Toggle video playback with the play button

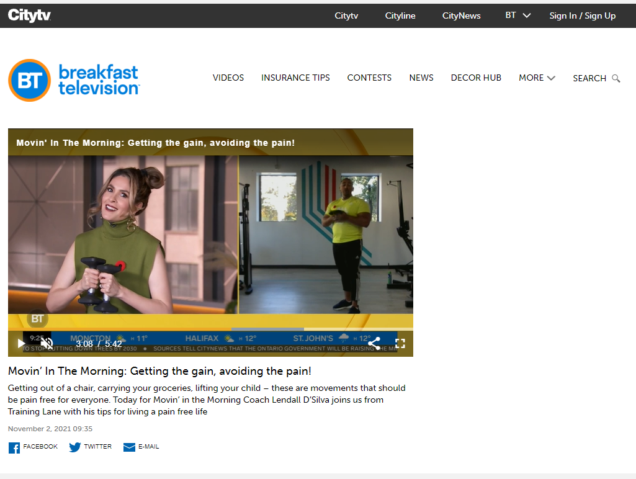pos(20,343)
